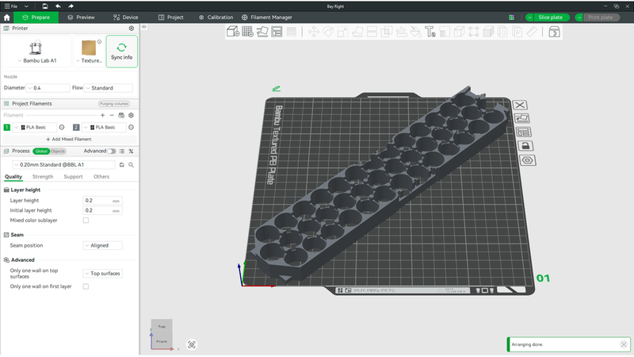Click the green plate name edit pencil
The width and height of the screenshot is (634, 357).
point(276,88)
